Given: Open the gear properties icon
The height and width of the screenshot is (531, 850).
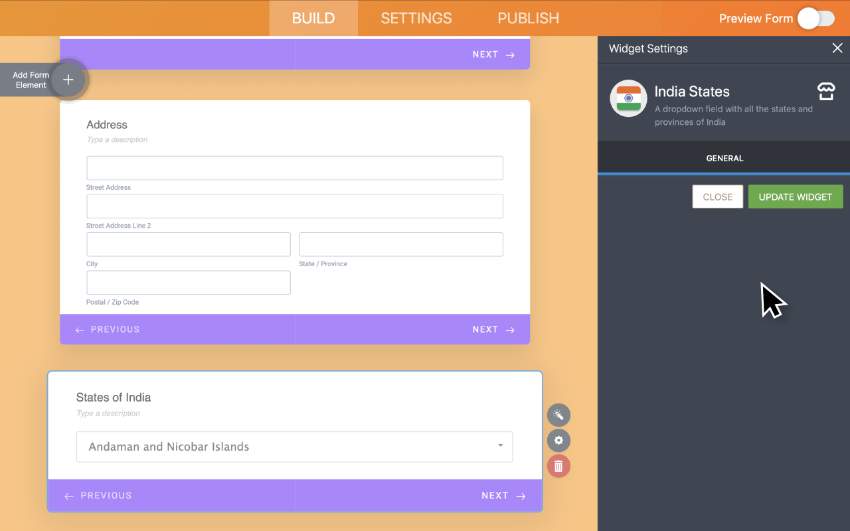Looking at the screenshot, I should point(558,440).
